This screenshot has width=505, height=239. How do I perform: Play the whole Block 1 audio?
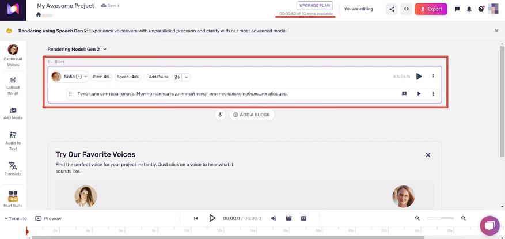(x=419, y=77)
